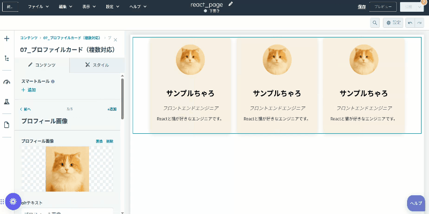The width and height of the screenshot is (429, 214).
Task: Click the drag handle dots beside assistant button
Action: [2, 202]
